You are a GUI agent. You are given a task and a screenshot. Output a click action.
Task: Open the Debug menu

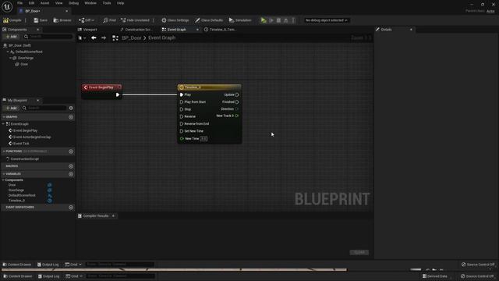pos(73,3)
